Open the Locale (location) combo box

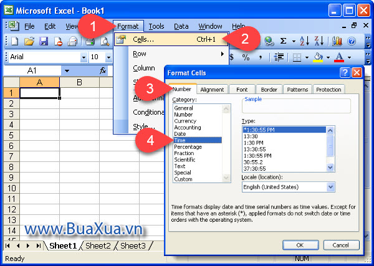click(x=289, y=187)
